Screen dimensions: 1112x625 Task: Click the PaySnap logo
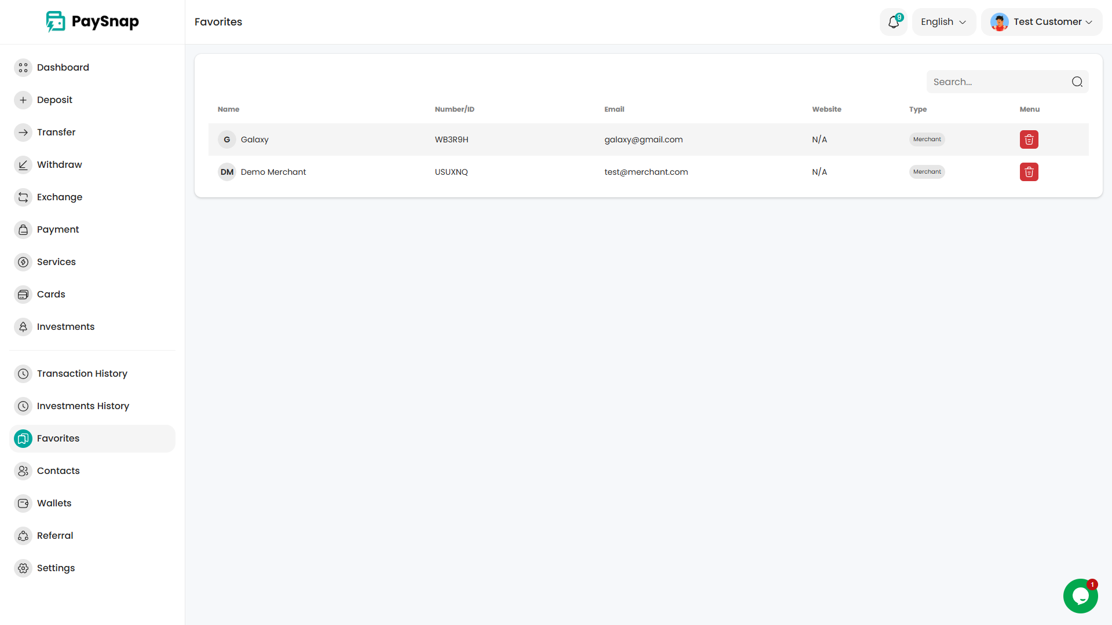pos(93,22)
